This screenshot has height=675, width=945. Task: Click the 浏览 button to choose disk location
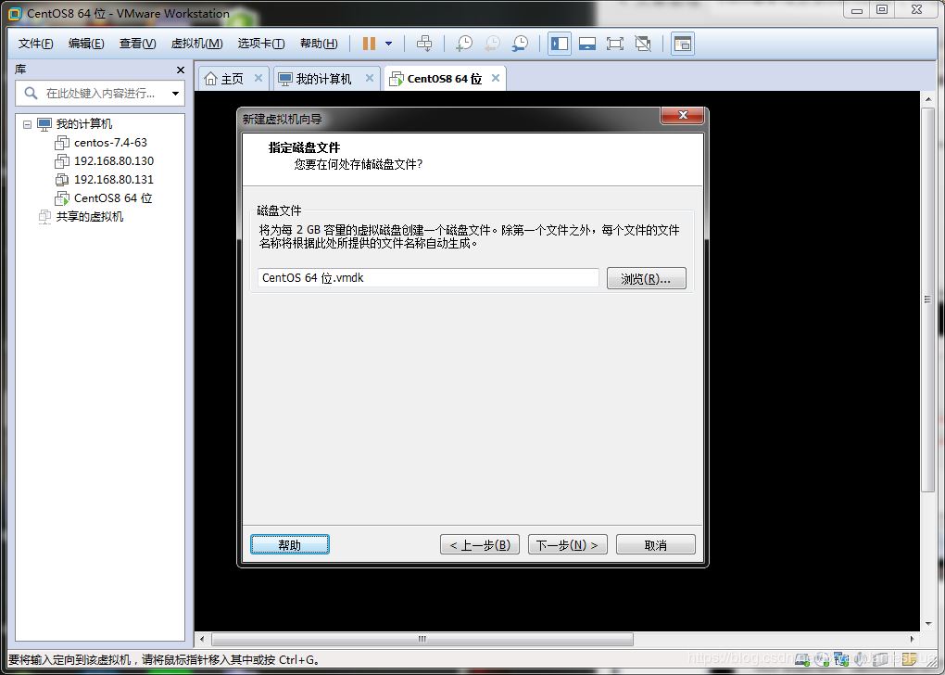646,278
